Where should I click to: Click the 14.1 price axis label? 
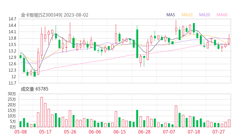tap(12, 32)
